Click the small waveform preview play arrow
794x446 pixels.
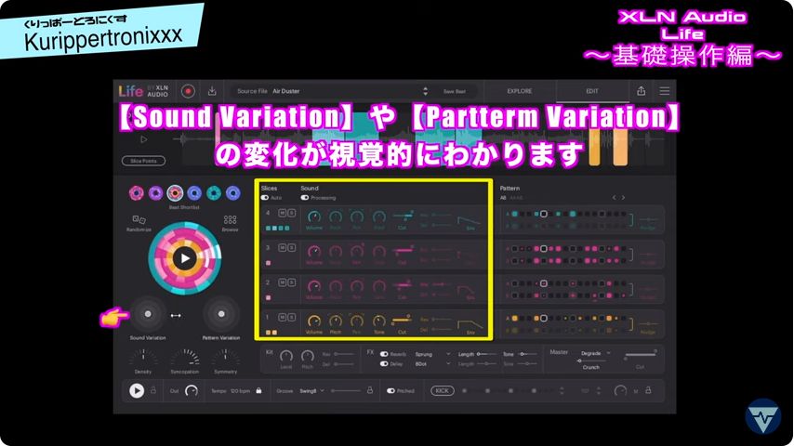(x=144, y=139)
